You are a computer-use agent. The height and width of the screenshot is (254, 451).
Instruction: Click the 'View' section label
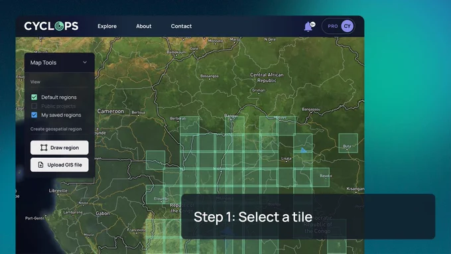coord(35,82)
